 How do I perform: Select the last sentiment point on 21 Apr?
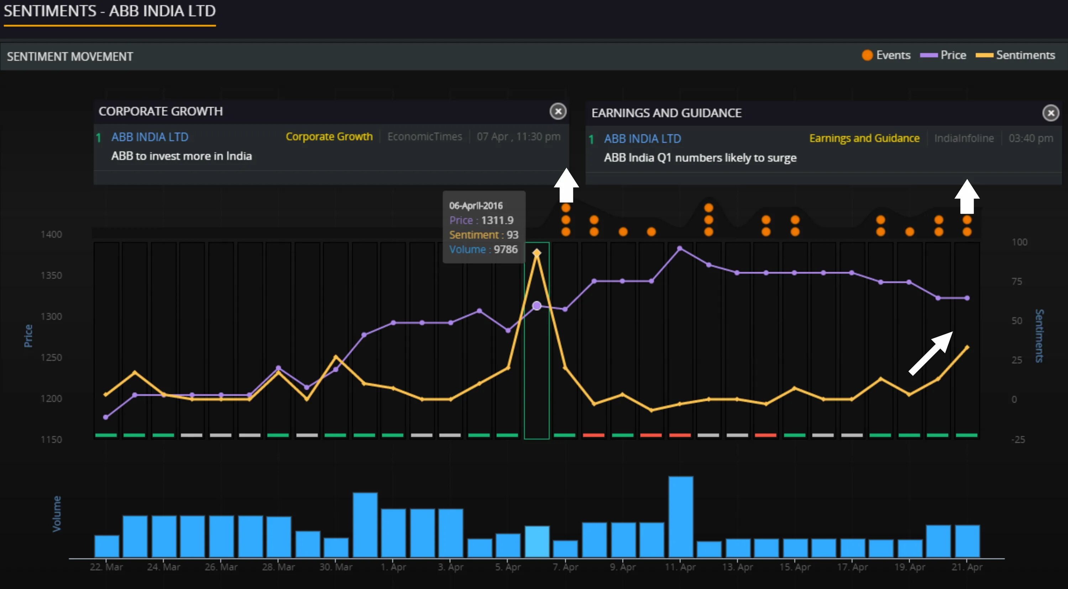[x=967, y=347]
